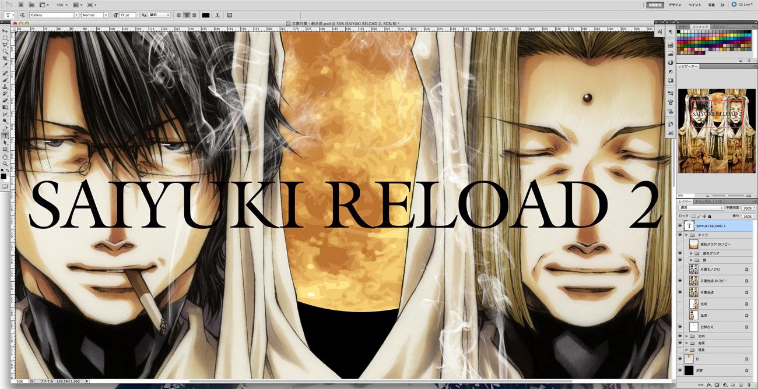Viewport: 758px width, 389px height.
Task: Switch to the チャンネル tab
Action: [703, 201]
